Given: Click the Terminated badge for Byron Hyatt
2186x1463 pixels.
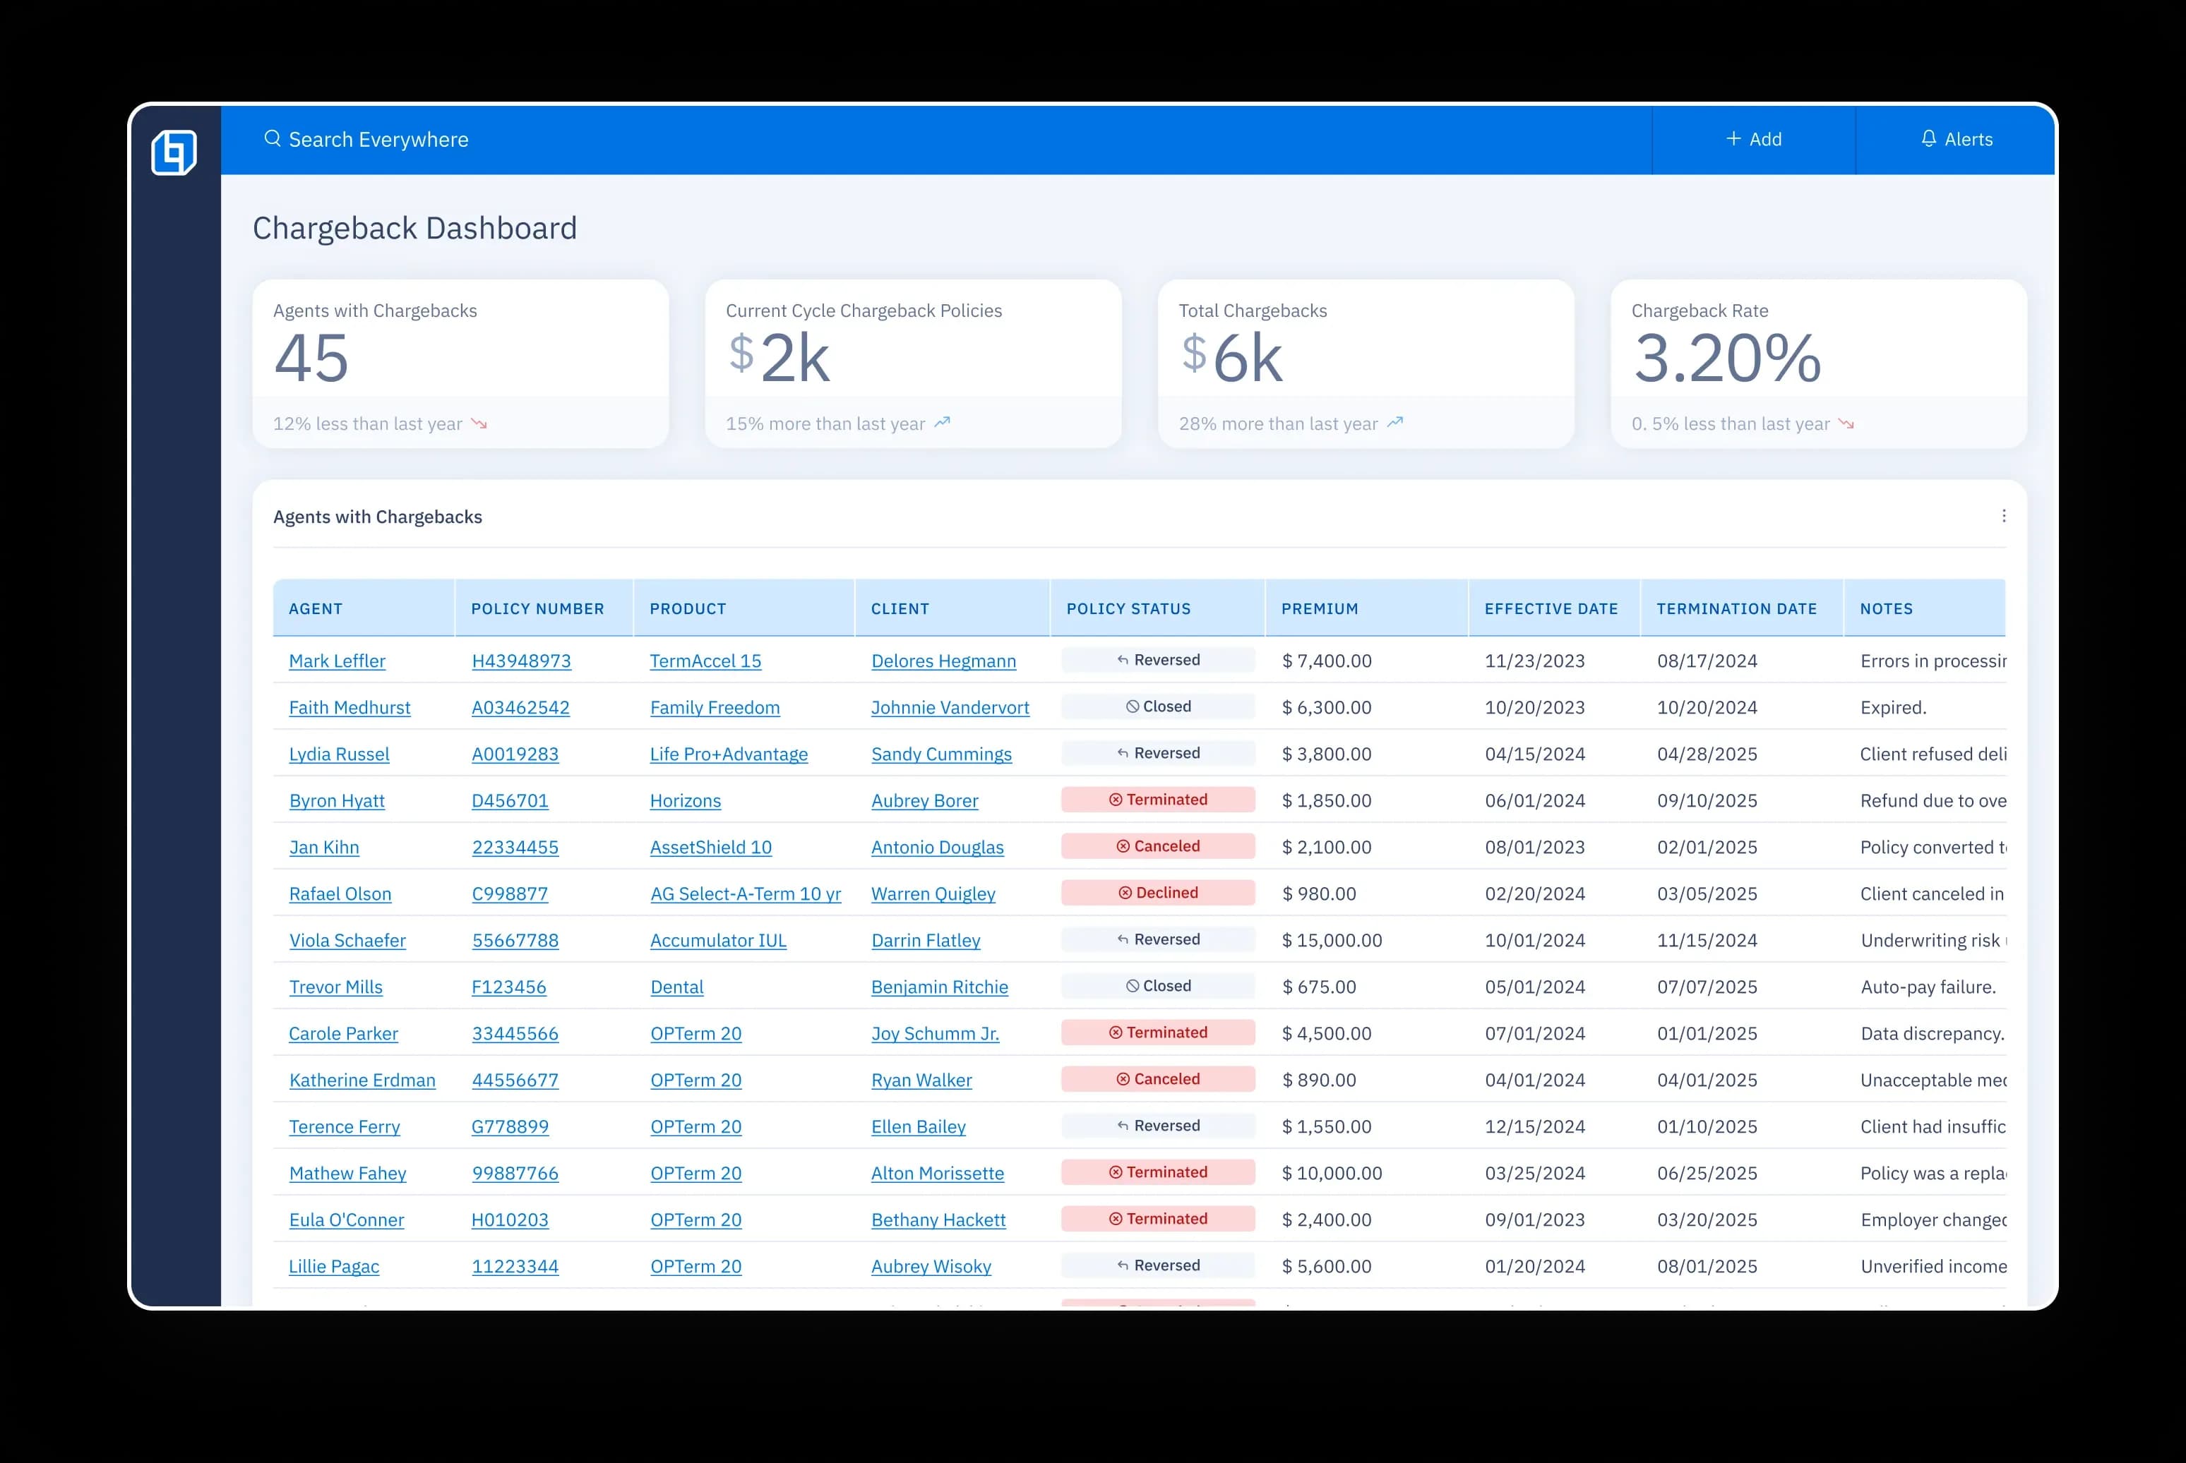Looking at the screenshot, I should pyautogui.click(x=1157, y=800).
